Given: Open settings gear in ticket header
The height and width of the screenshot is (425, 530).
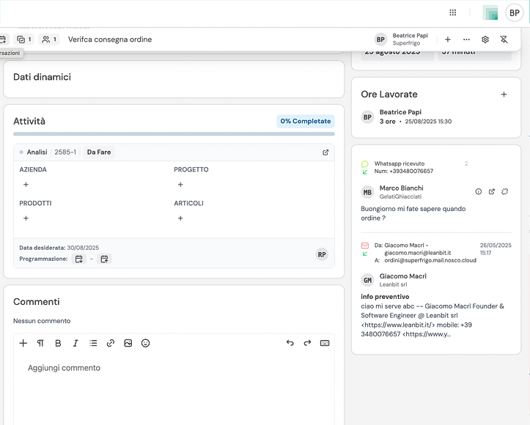Looking at the screenshot, I should (x=485, y=40).
